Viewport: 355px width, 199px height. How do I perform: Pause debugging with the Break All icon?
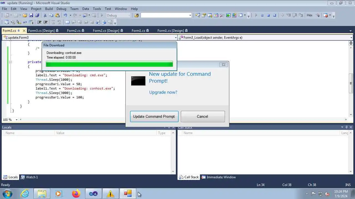(x=262, y=15)
